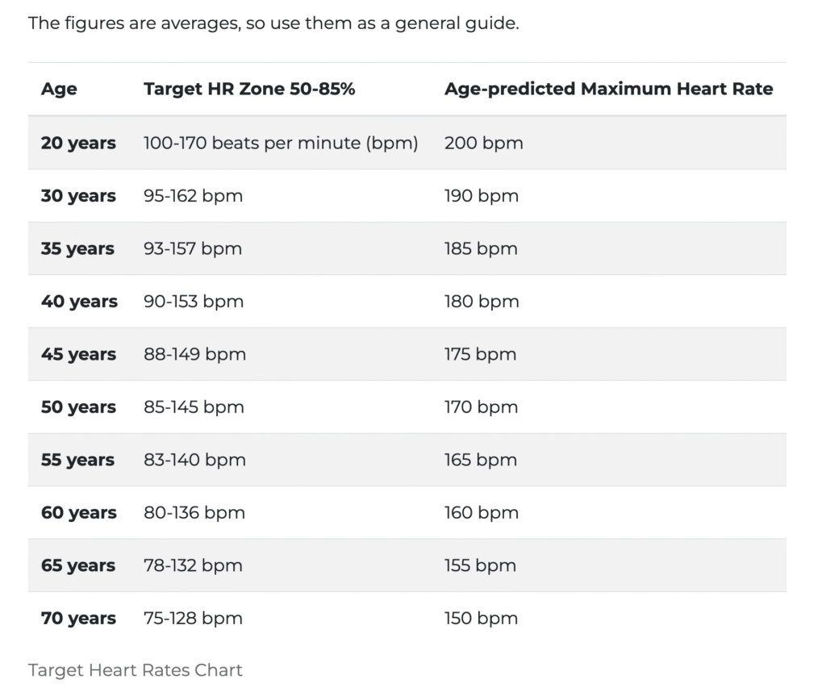Click the Target HR Zone 50-85% header
Screen dimensions: 826x696
249,89
